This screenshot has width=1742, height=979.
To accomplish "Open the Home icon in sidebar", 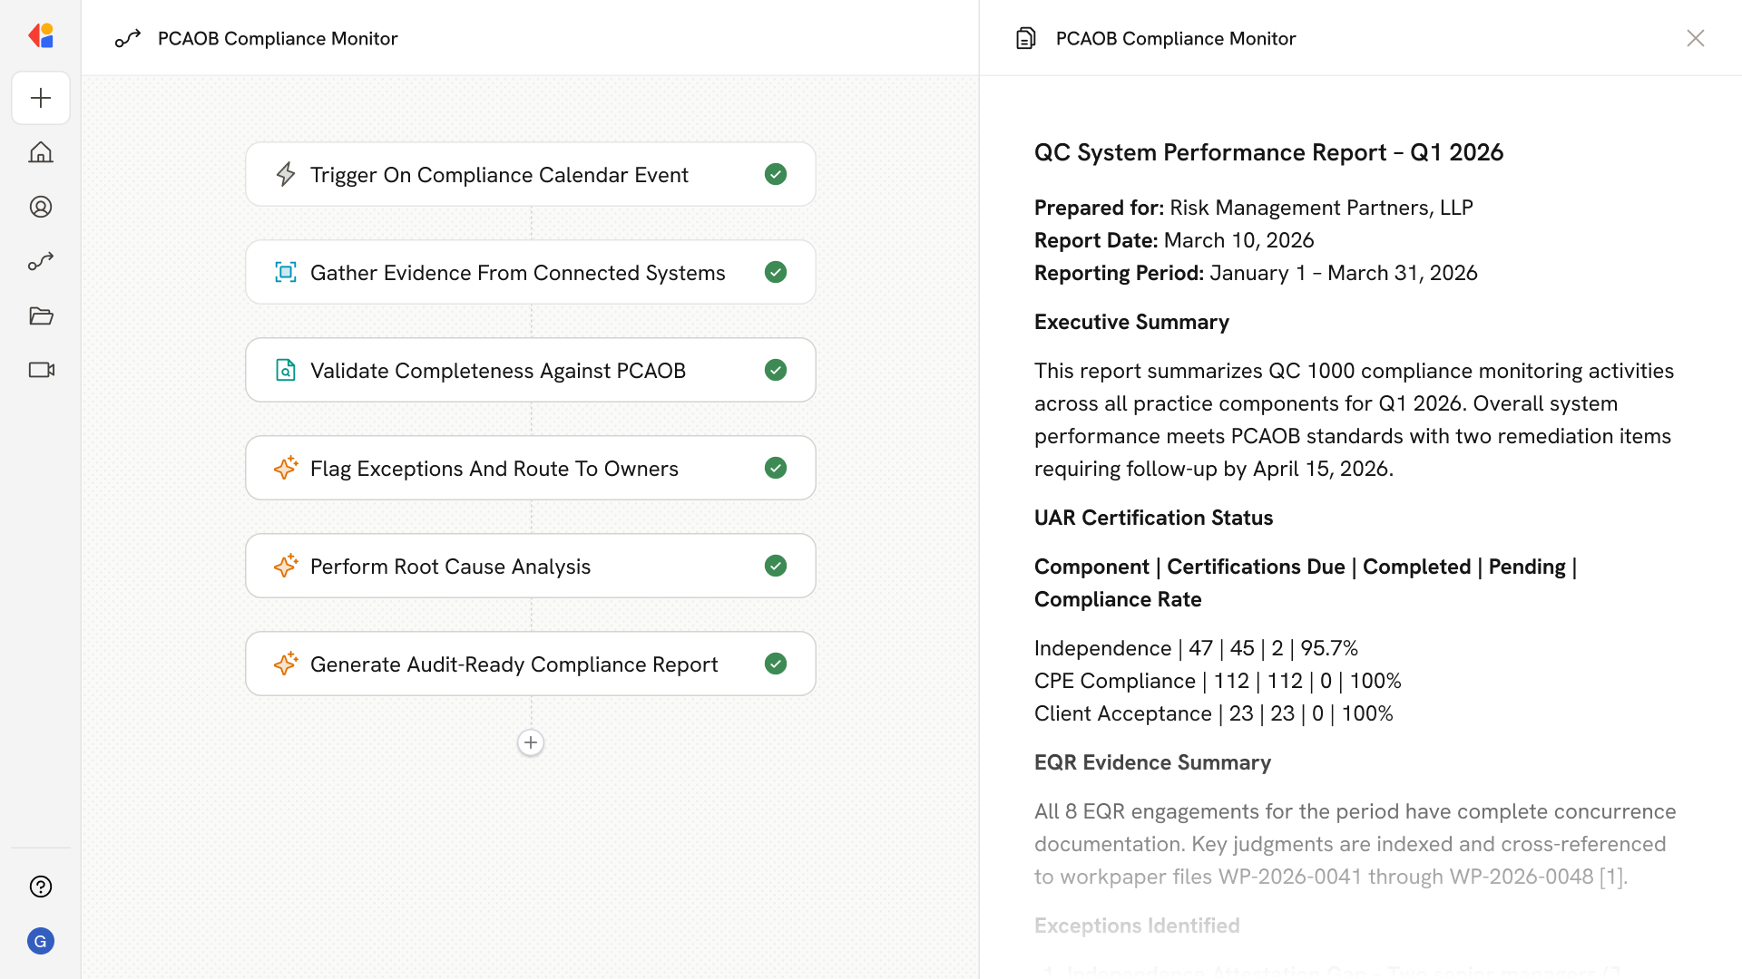I will (41, 152).
